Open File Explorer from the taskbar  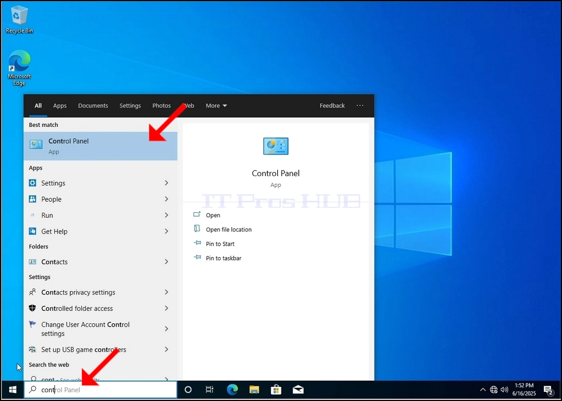[x=254, y=390]
